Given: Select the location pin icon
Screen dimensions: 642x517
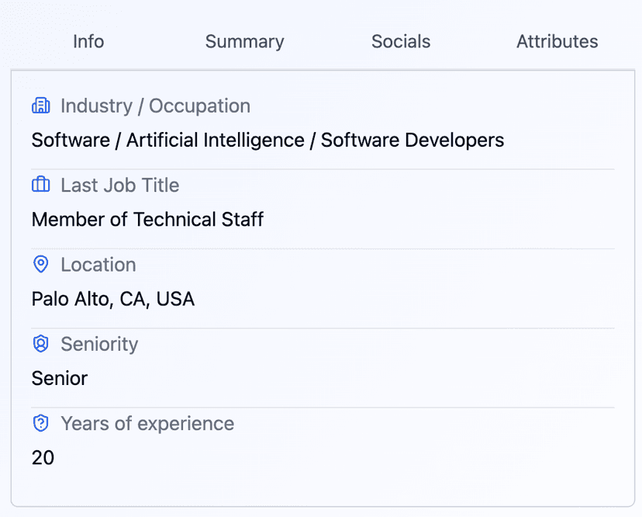Looking at the screenshot, I should (40, 264).
